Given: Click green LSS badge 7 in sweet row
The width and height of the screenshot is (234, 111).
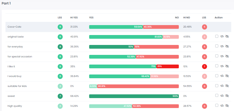Looking at the screenshot, I should 60,96.
